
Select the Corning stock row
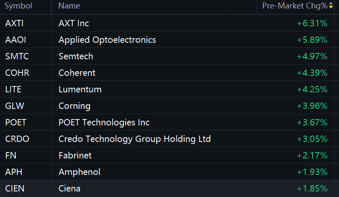coord(167,106)
